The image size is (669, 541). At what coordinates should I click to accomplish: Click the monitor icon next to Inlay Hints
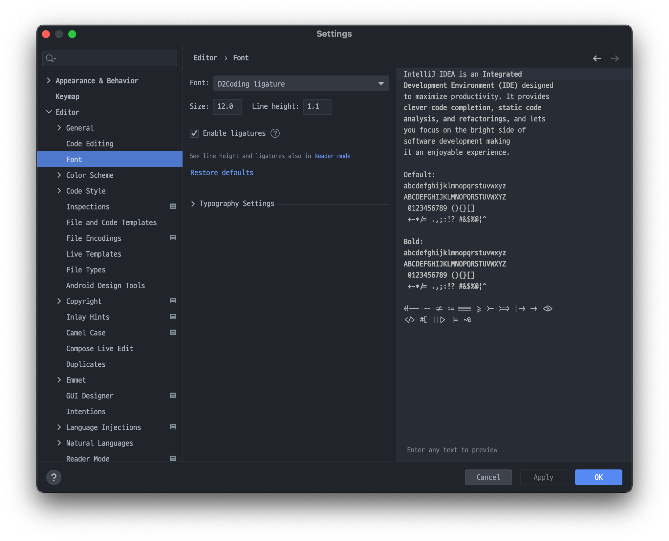coord(173,316)
